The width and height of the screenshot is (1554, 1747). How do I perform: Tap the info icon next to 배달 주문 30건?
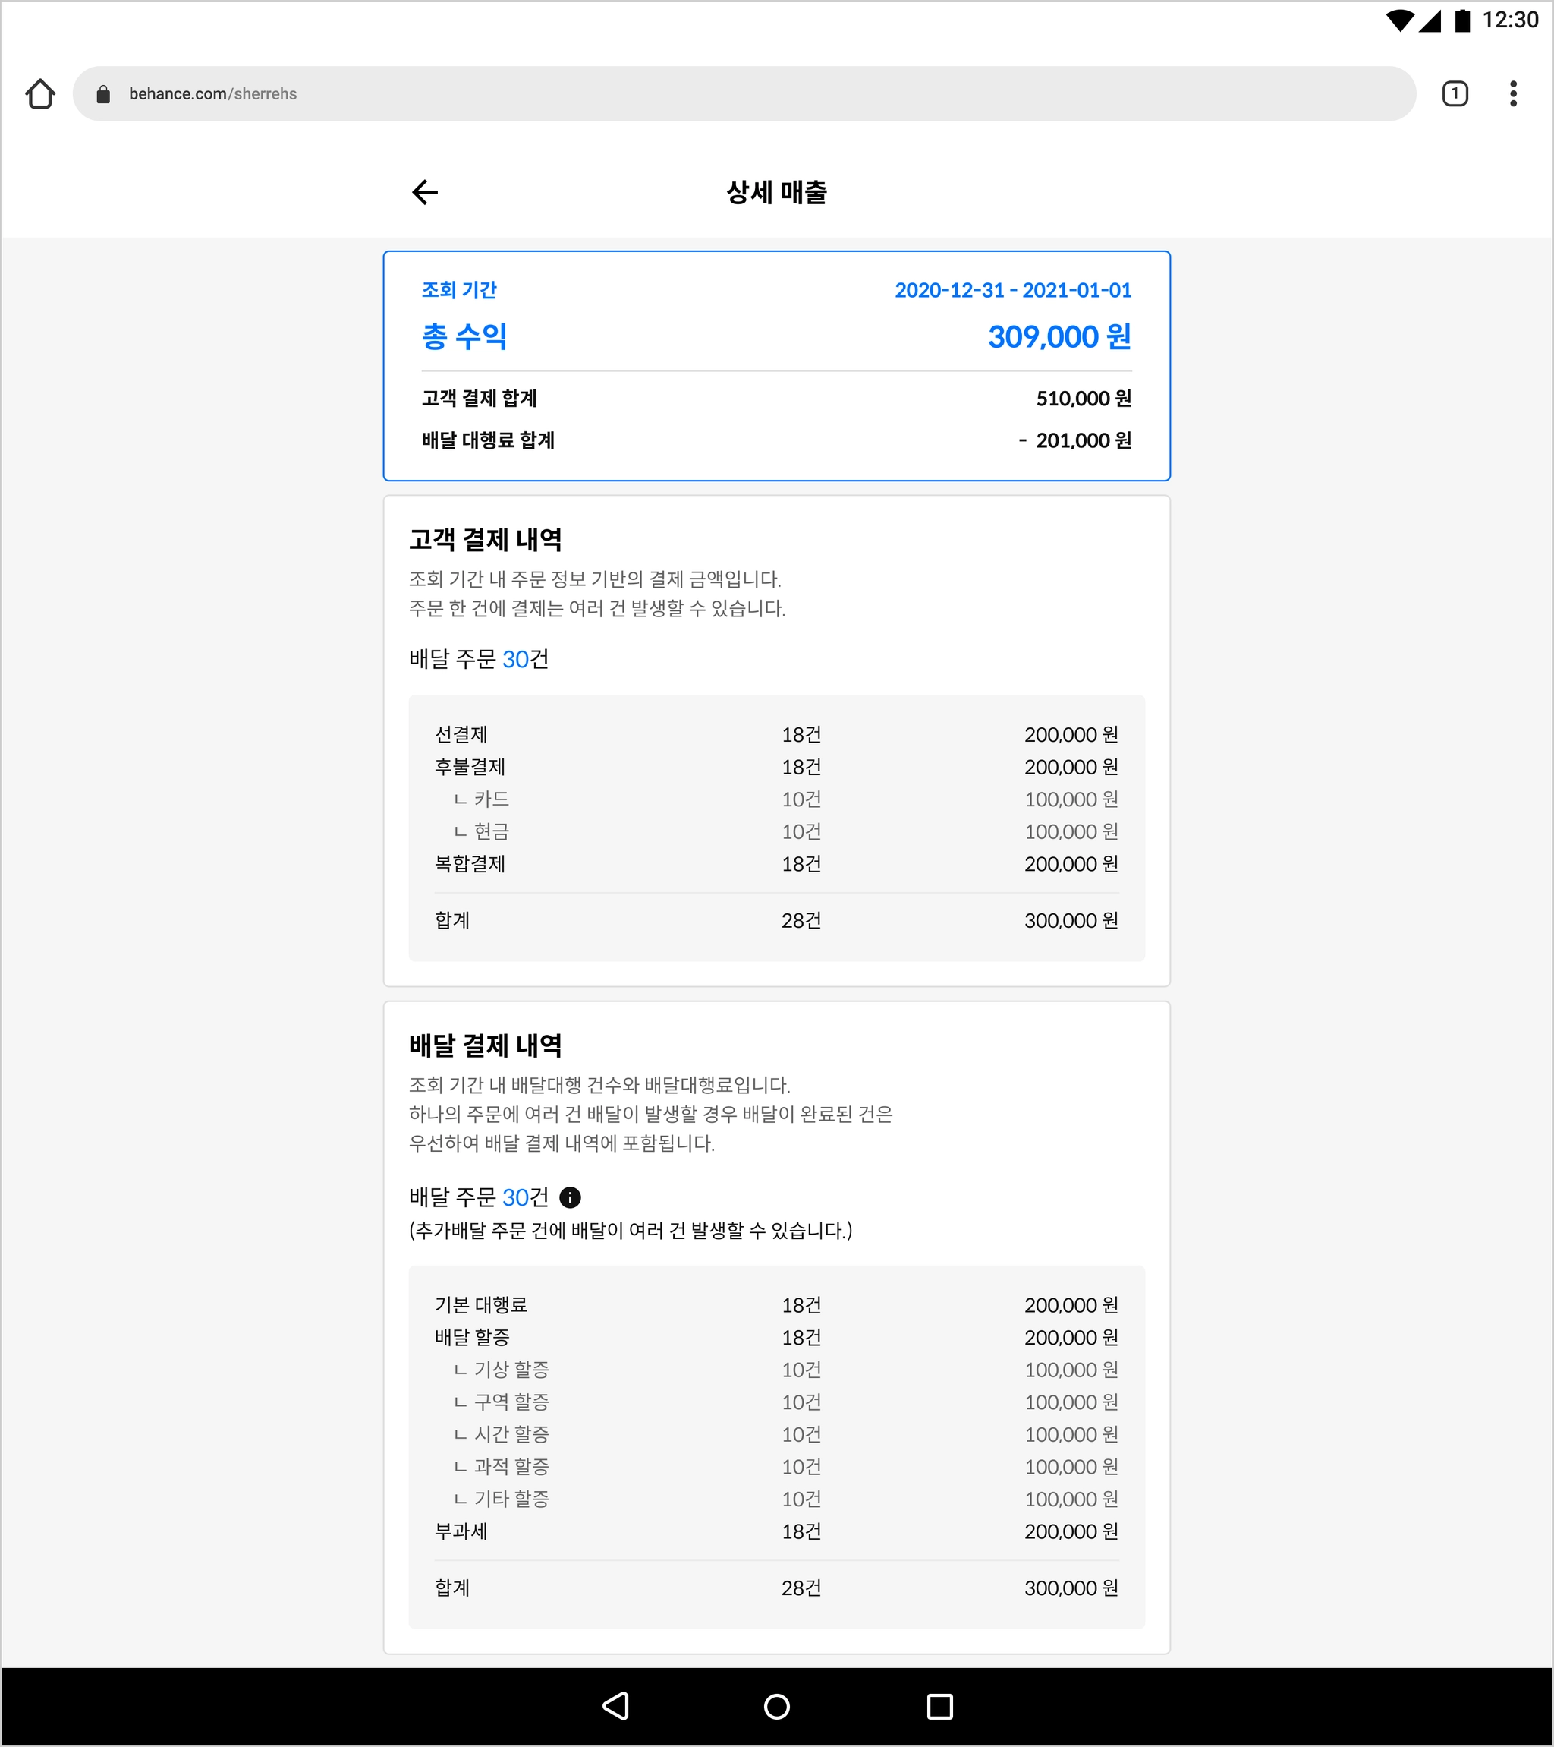point(570,1197)
